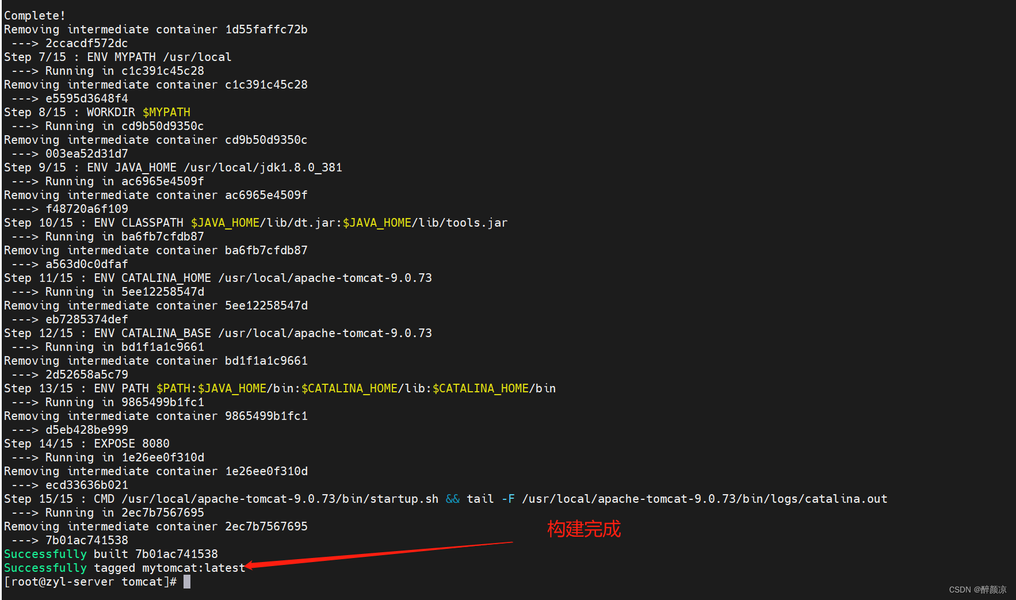Viewport: 1016px width, 600px height.
Task: Click "Removing intermediate container 1e26ee0f310d" line
Action: coord(156,471)
